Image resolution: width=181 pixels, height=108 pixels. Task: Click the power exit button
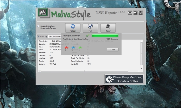click(x=141, y=13)
